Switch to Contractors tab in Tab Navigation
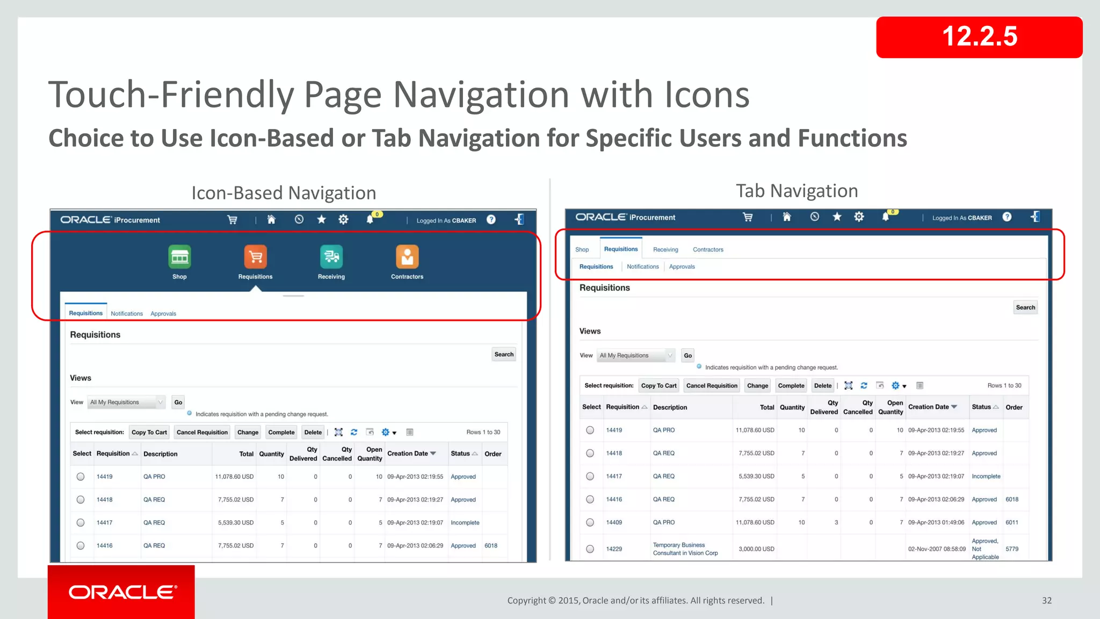This screenshot has height=619, width=1100. point(708,249)
